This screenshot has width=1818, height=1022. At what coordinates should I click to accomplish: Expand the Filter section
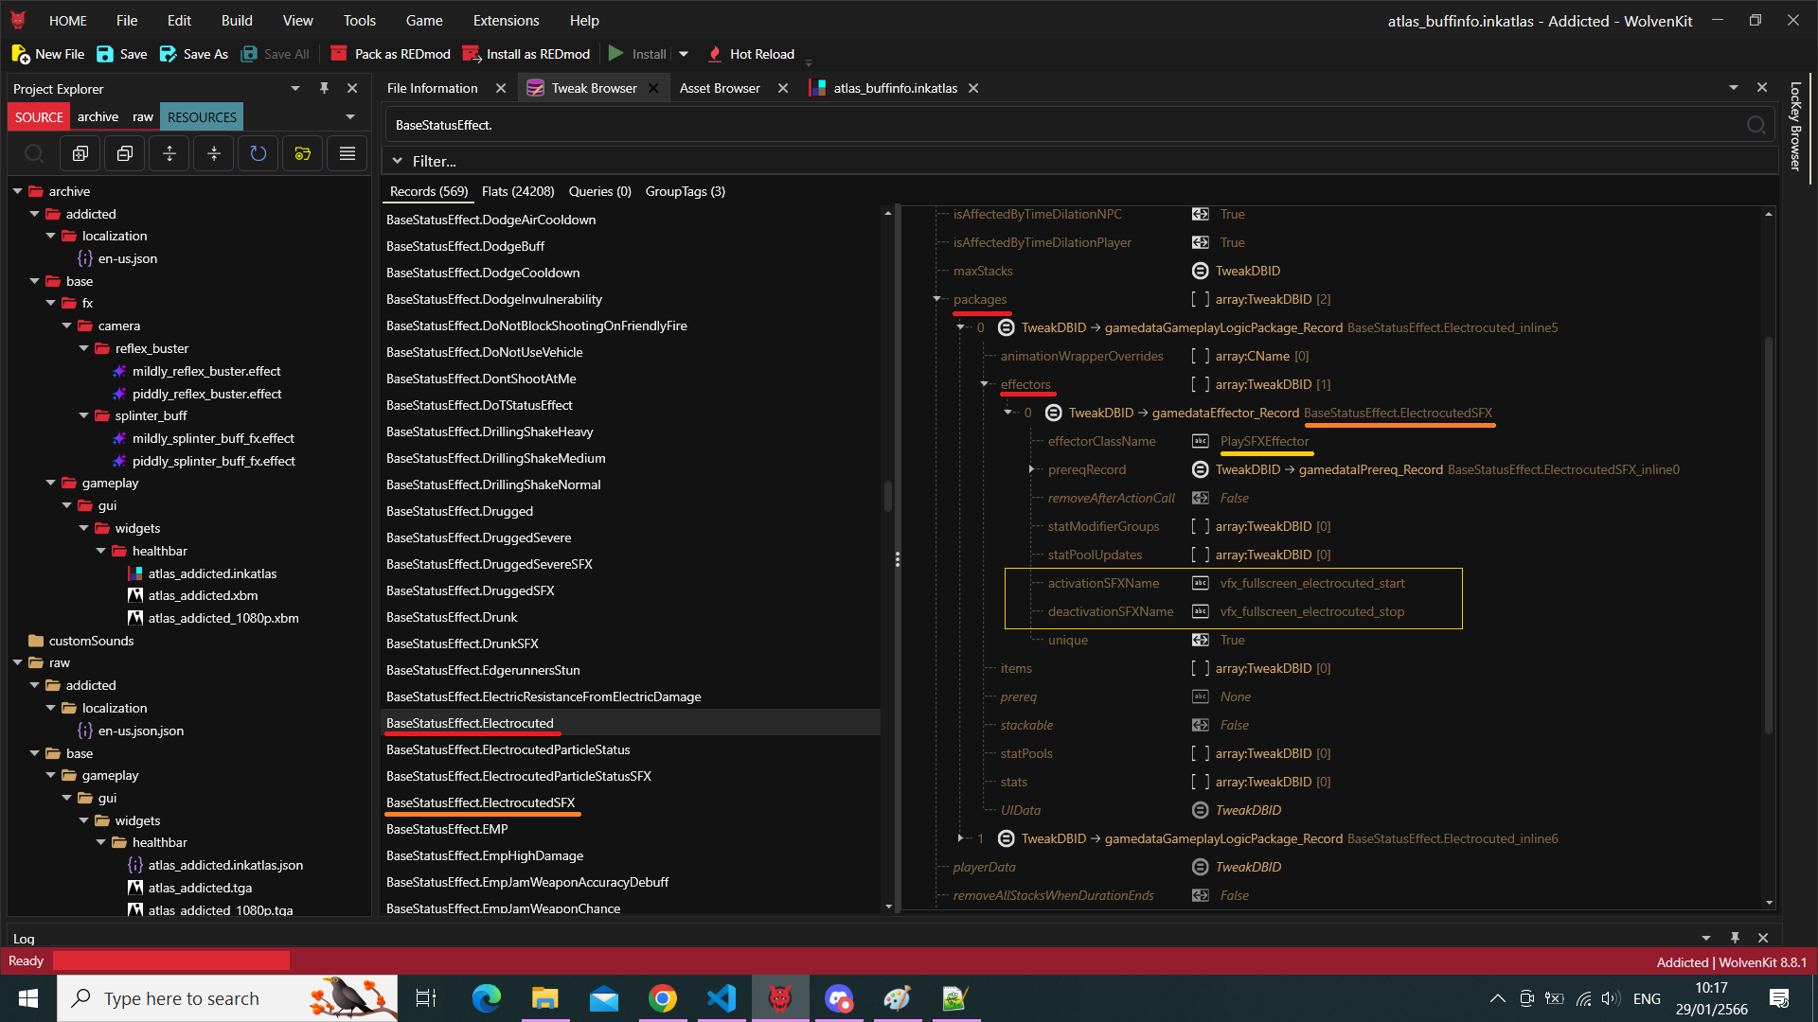(x=398, y=161)
